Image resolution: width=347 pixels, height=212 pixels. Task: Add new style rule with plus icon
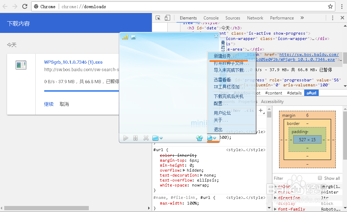(261, 110)
